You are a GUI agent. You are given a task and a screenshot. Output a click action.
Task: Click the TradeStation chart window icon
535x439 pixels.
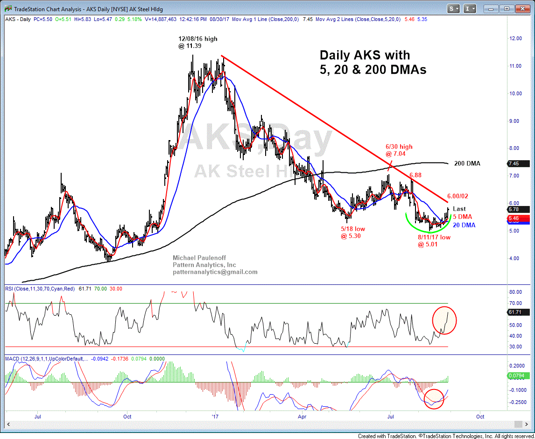coord(8,8)
